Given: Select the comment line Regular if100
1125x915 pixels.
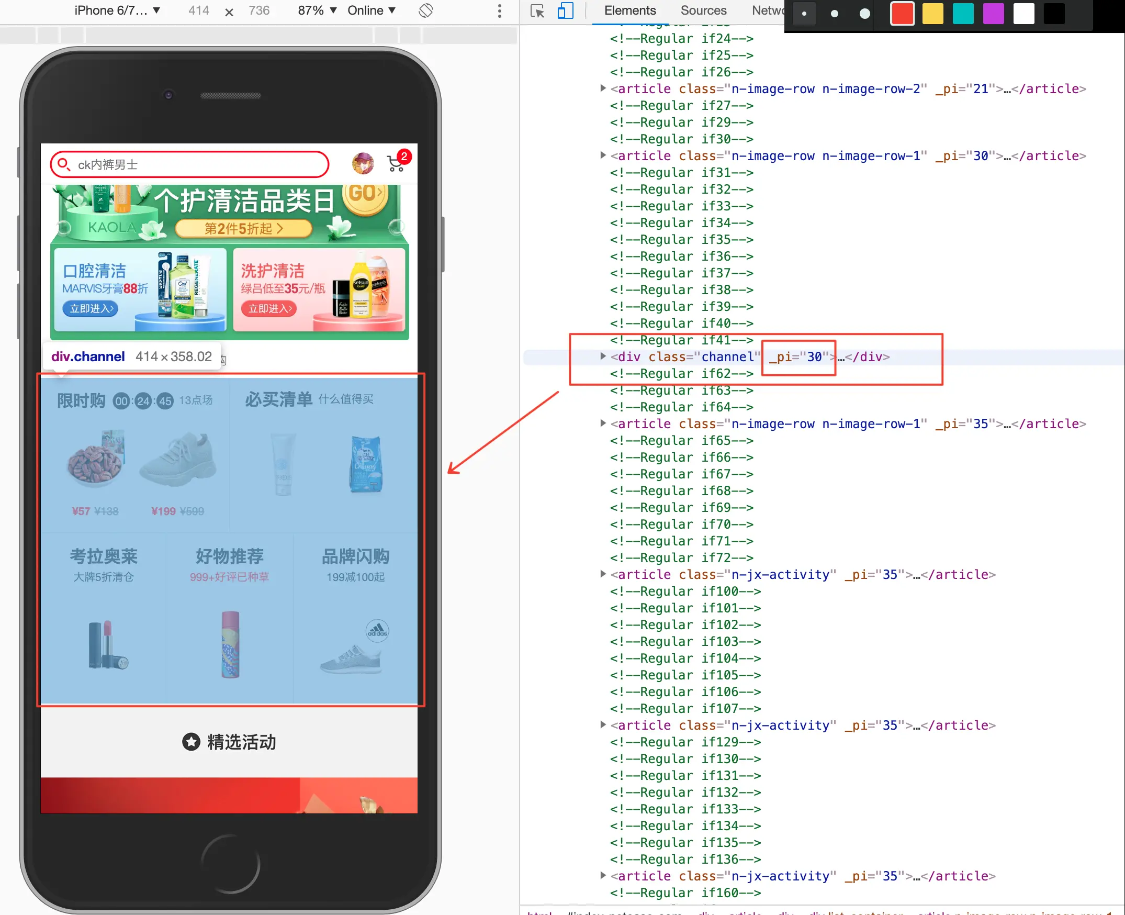Looking at the screenshot, I should point(685,592).
